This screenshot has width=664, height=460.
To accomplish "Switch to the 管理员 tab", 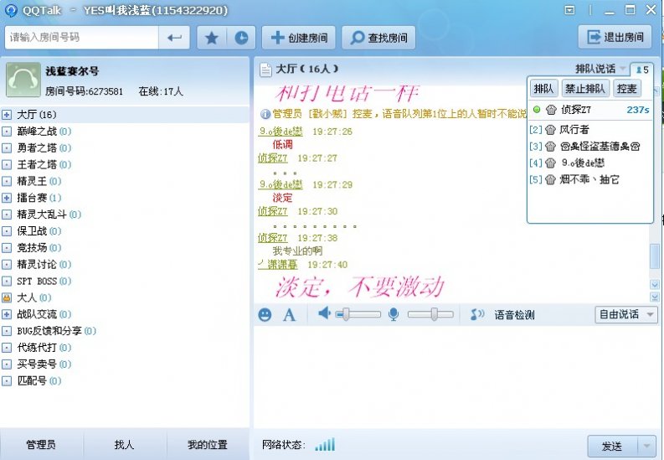I will (x=41, y=444).
